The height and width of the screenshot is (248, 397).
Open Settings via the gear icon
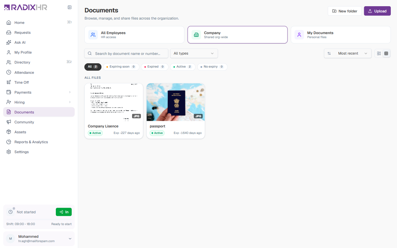point(9,152)
